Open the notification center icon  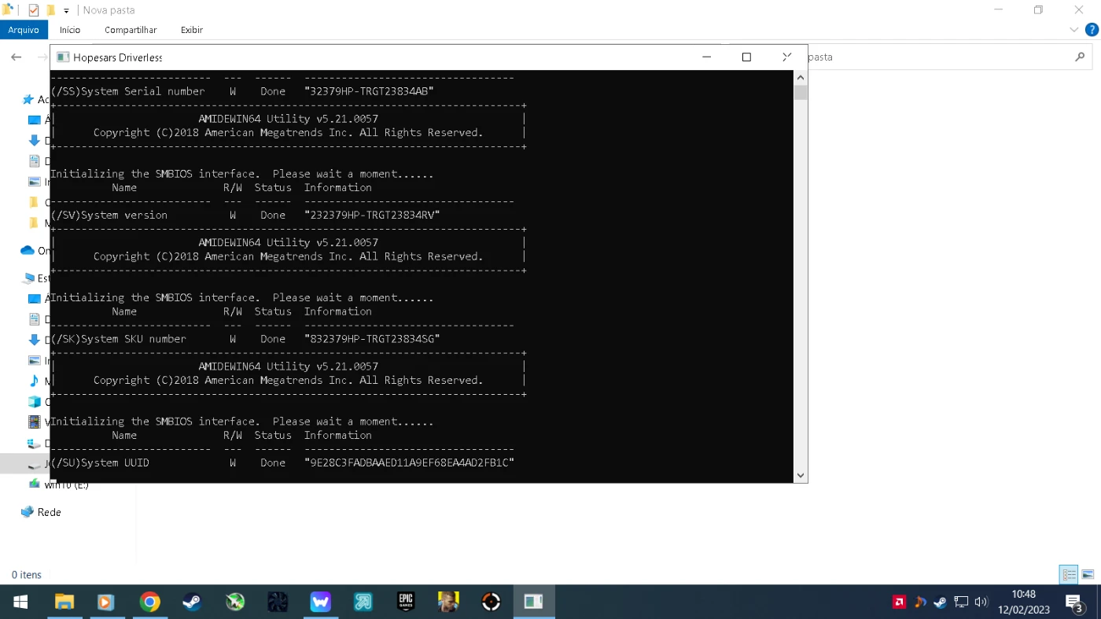click(1074, 602)
